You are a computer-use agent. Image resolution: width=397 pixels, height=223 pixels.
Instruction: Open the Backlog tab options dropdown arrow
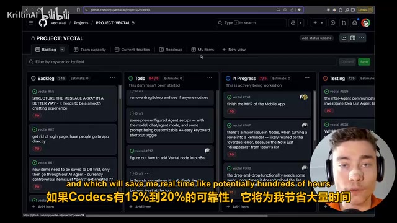point(62,50)
